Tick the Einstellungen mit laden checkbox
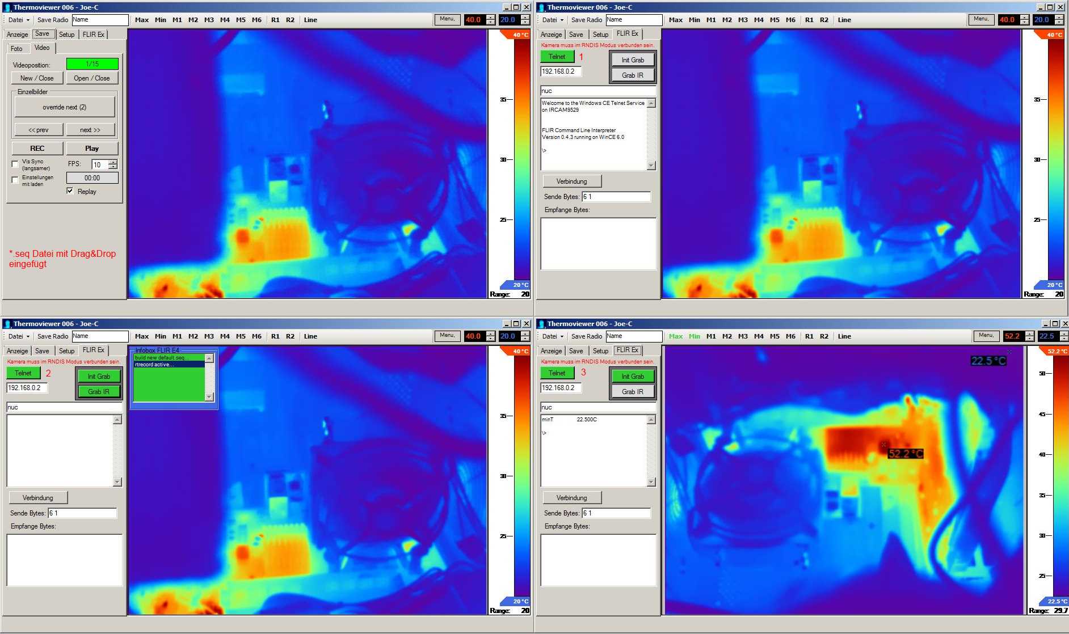This screenshot has height=634, width=1069. [15, 180]
